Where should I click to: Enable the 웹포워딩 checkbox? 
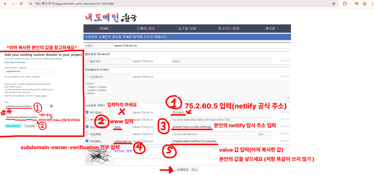(87, 61)
